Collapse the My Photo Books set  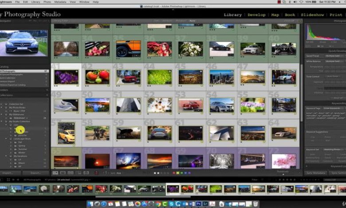click(x=1, y=108)
